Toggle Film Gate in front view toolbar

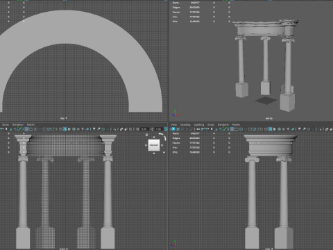coord(31,129)
